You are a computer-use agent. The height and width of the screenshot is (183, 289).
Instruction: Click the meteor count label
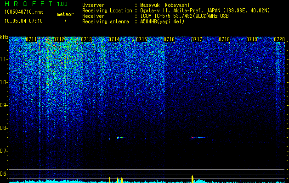coord(65,14)
